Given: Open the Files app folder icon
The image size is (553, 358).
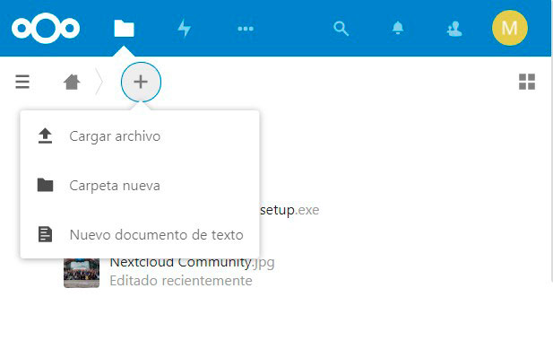Looking at the screenshot, I should coord(125,28).
